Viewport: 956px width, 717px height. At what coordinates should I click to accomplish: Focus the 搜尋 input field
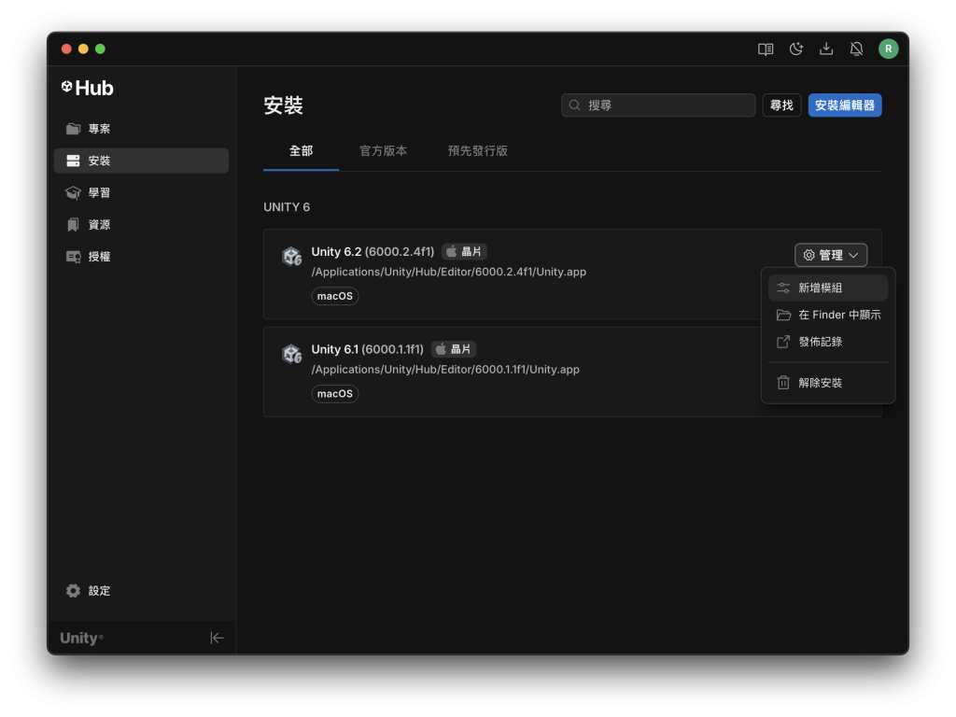pyautogui.click(x=658, y=105)
